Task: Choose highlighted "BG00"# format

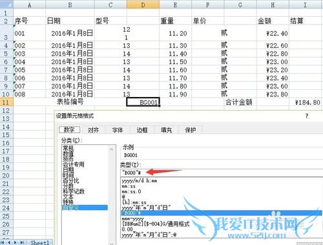Action: [222, 213]
